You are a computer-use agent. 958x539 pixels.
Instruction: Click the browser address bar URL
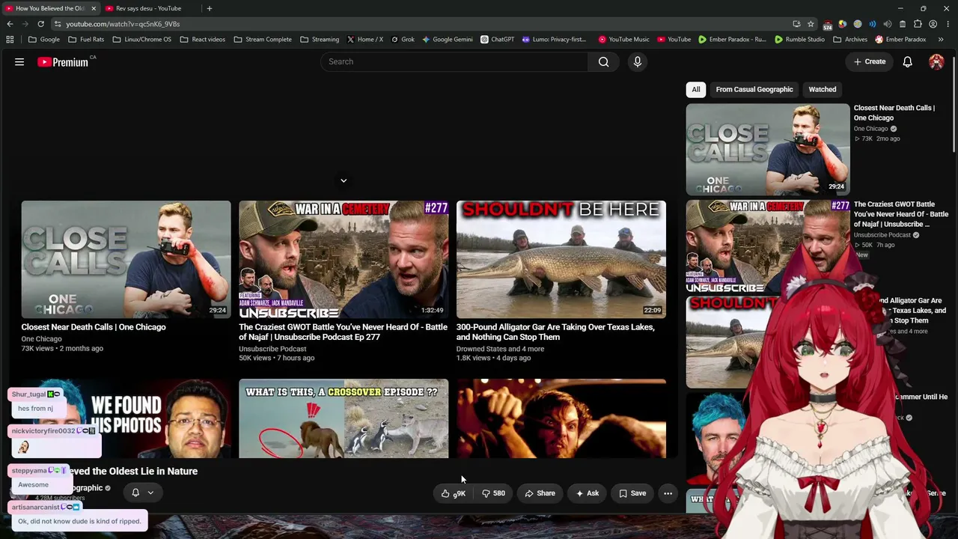coord(123,24)
